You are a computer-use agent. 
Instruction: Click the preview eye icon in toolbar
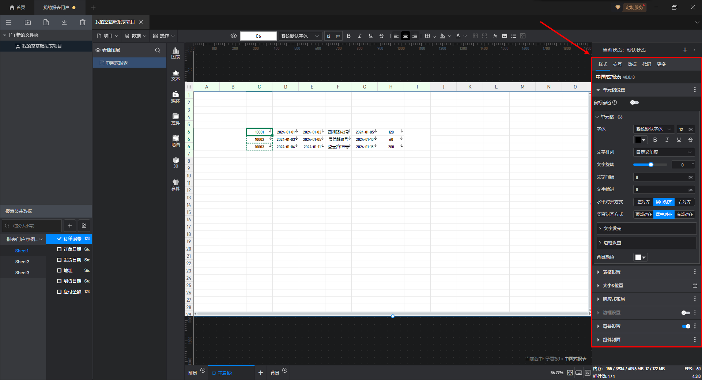(234, 36)
